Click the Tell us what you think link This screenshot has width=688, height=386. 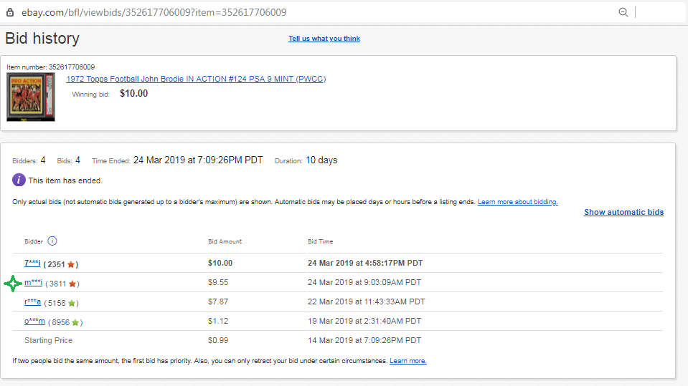pos(324,39)
